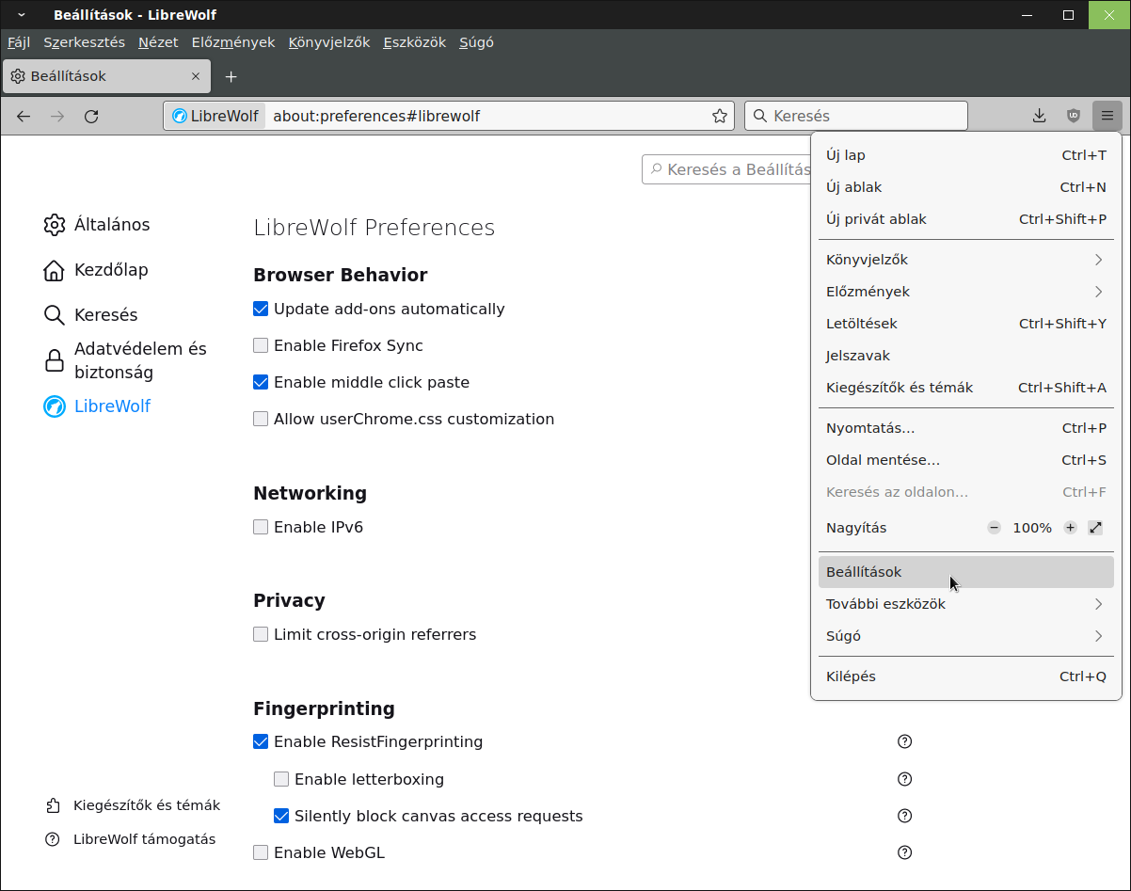Select the LibreWolf settings category

tap(97, 406)
